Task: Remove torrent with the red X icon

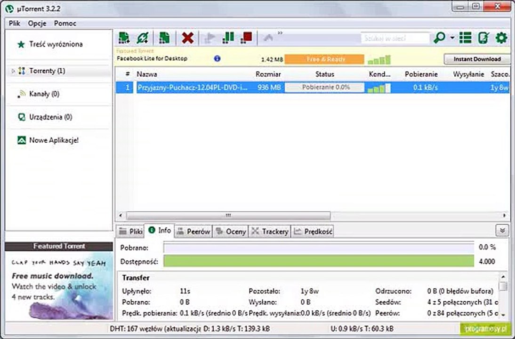Action: [x=187, y=38]
